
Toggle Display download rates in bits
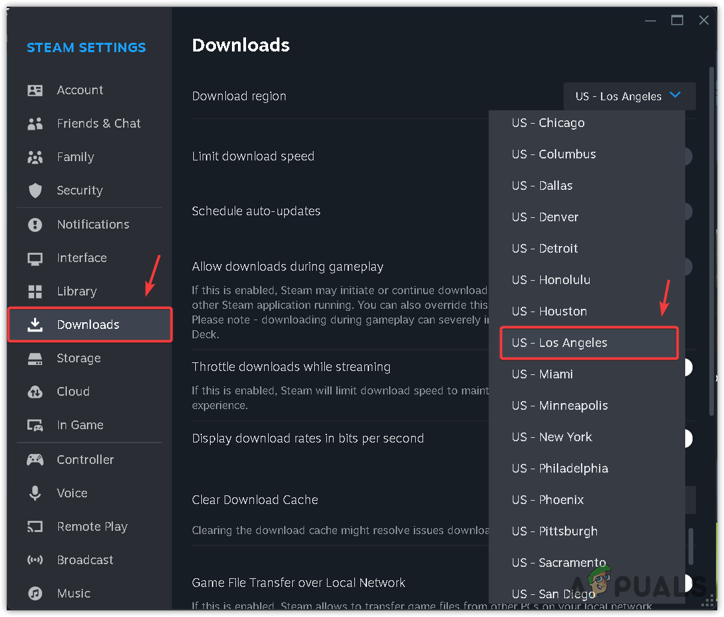point(686,439)
